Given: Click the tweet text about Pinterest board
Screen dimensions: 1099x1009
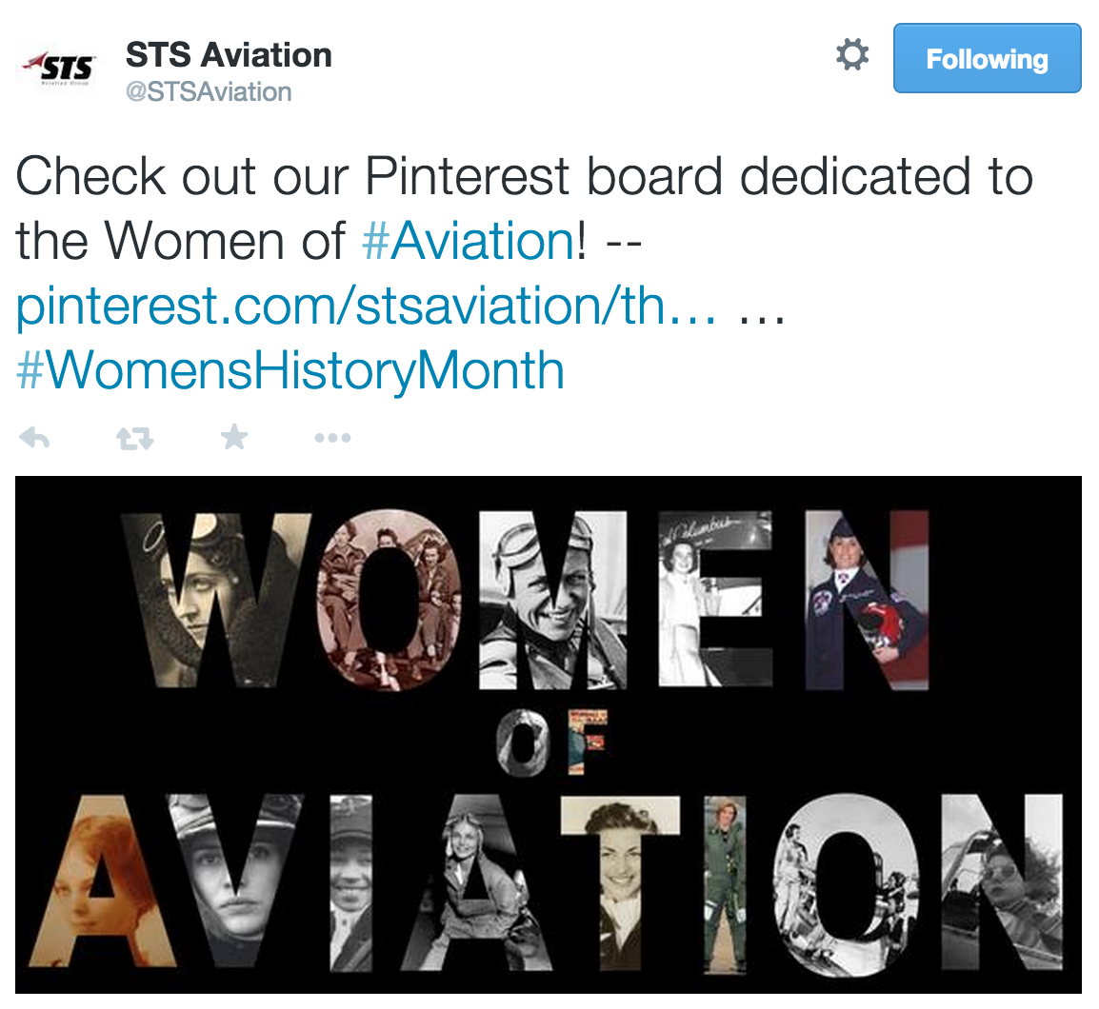Looking at the screenshot, I should (x=524, y=178).
